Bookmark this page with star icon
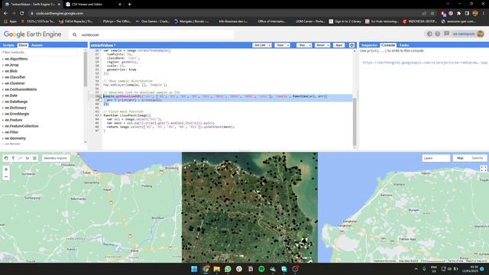The width and height of the screenshot is (489, 275). (432, 14)
